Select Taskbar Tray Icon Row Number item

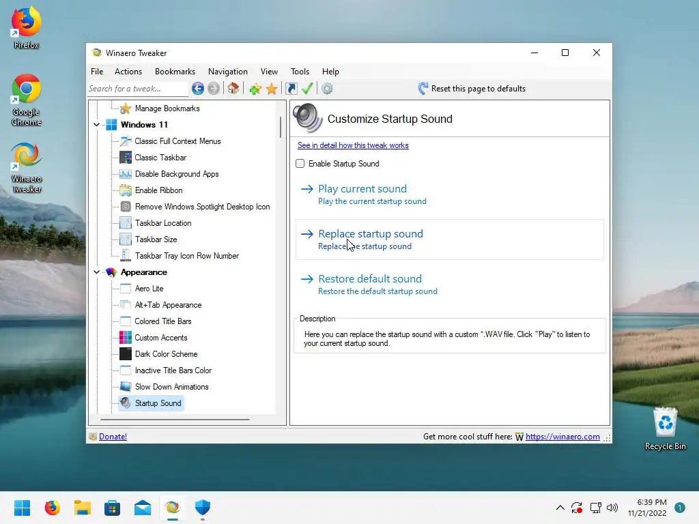(187, 256)
